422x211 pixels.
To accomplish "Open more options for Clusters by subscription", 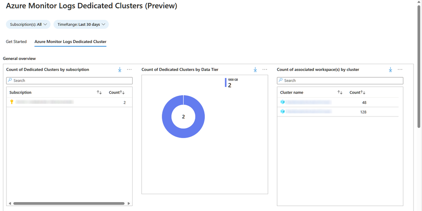I will pos(129,70).
